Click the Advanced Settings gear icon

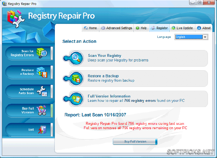click(103, 28)
